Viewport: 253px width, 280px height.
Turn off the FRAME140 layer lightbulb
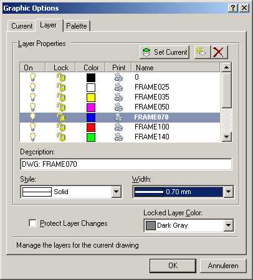coord(32,137)
